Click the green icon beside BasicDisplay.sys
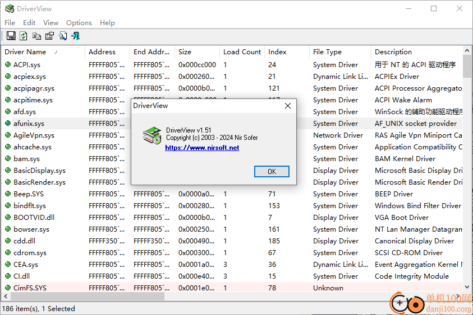This screenshot has height=315, width=473. (x=8, y=170)
